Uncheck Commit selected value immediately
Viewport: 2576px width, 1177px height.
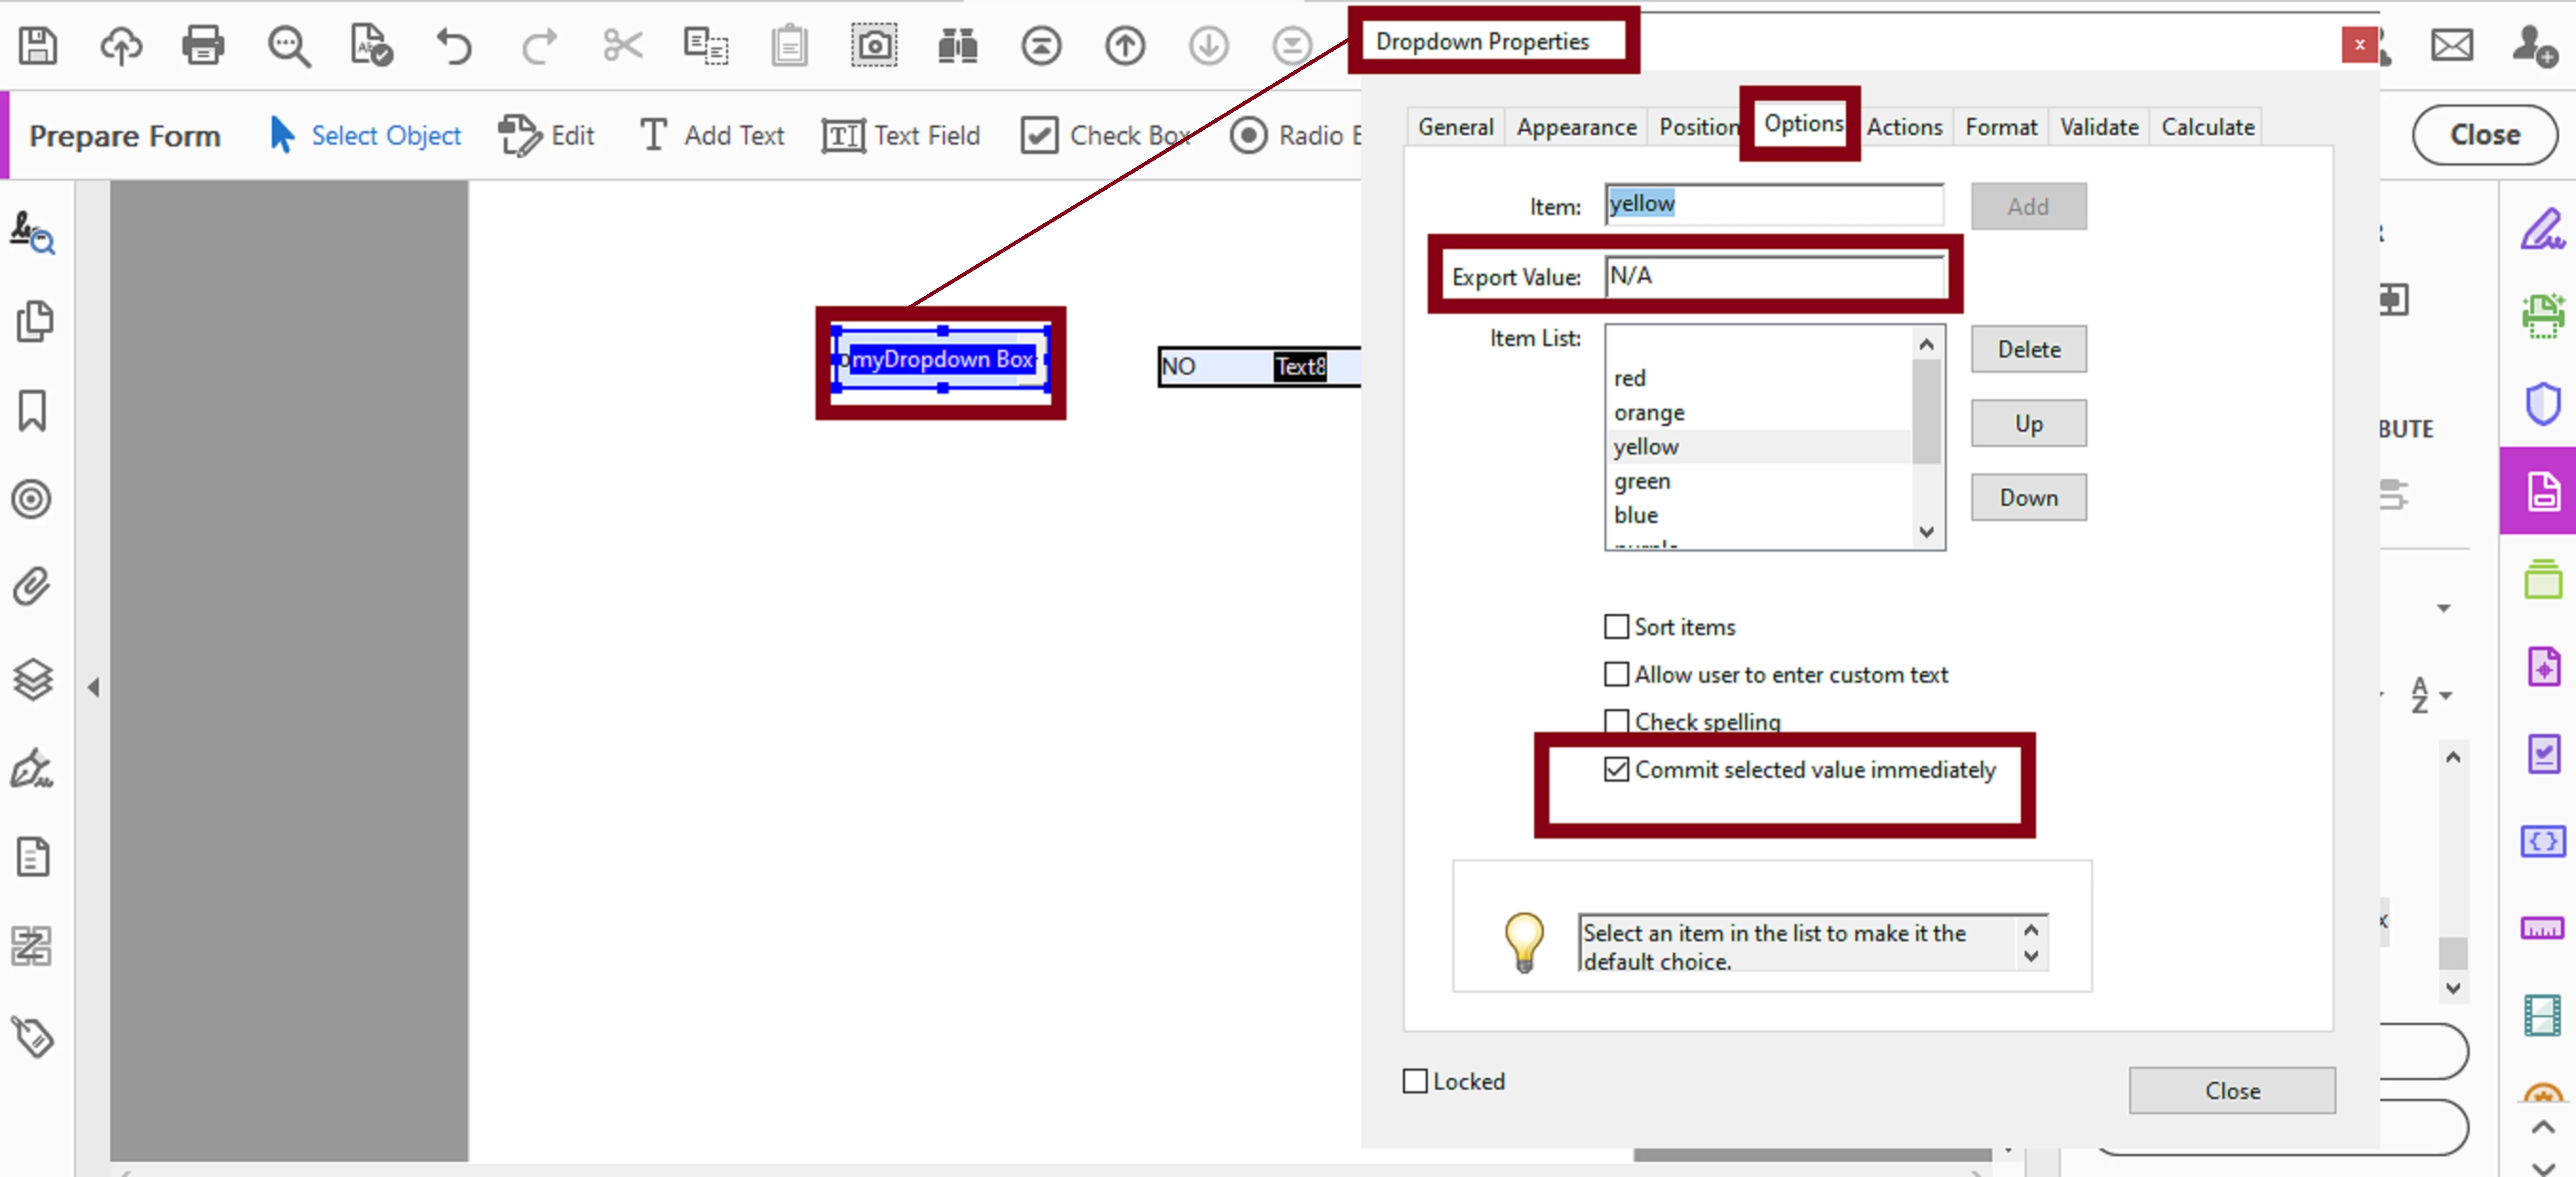tap(1616, 769)
